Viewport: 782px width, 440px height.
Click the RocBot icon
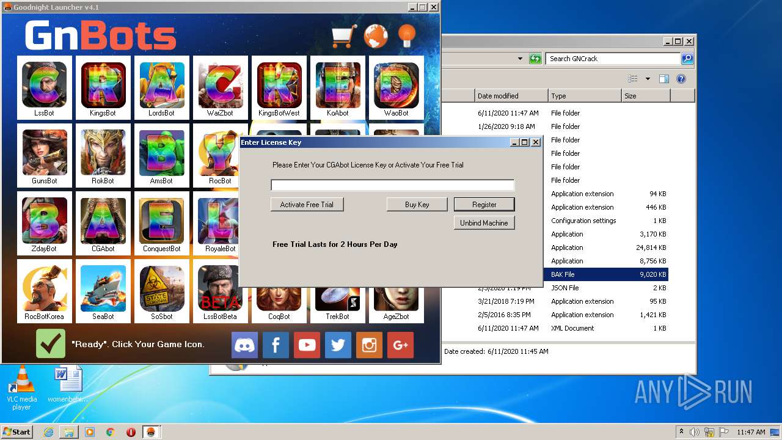[216, 155]
